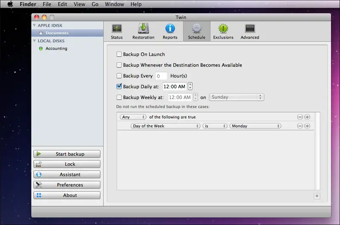Open the 'is' operator dropdown
Viewport: 340px width, 225px height.
(215, 126)
